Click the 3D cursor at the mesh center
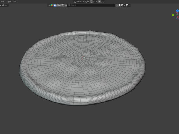179x134 pixels. (84, 58)
